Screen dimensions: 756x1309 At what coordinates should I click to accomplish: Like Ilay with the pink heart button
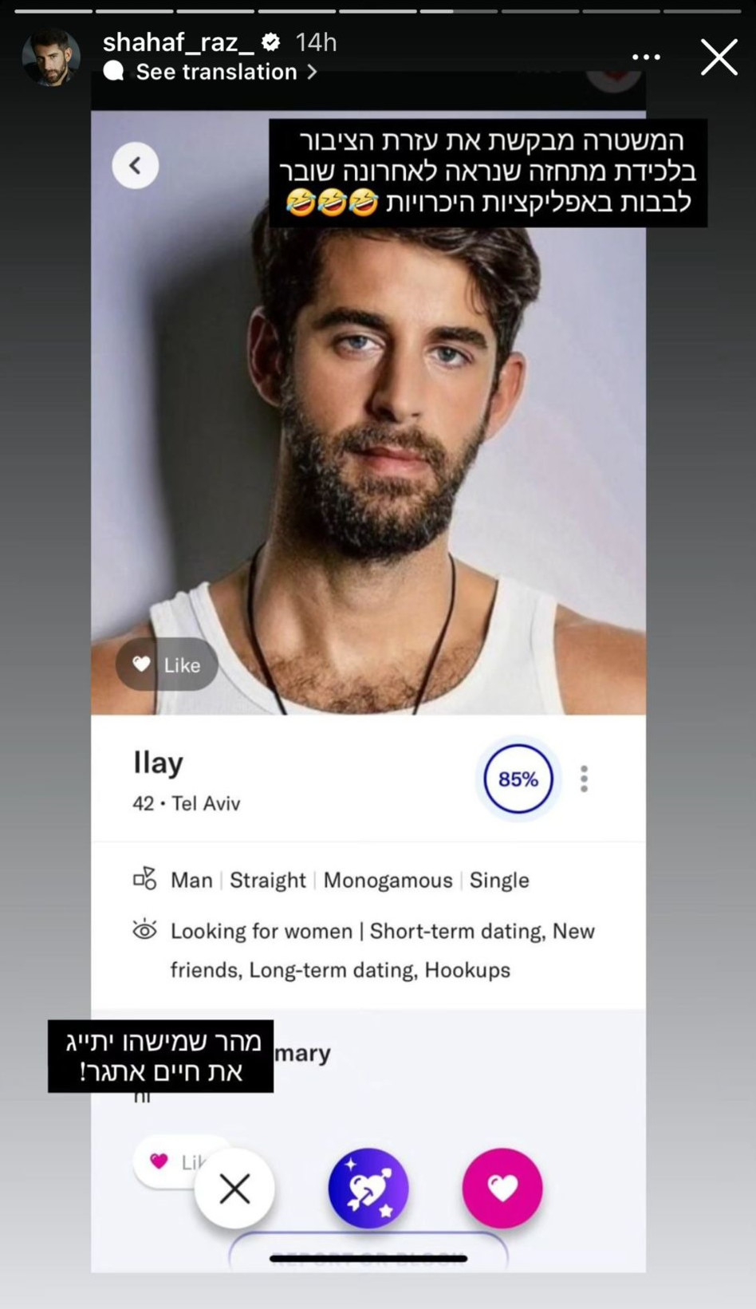pos(502,1189)
